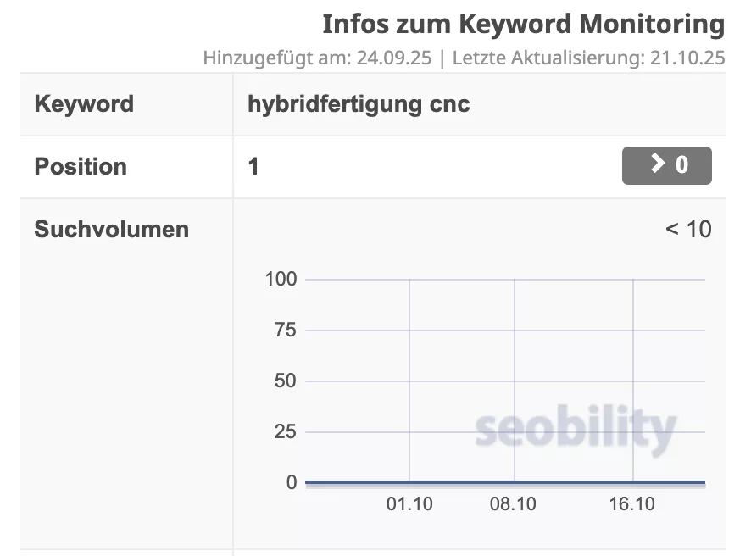
Task: Click the 'Infos zum Keyword Monitoring' heading
Action: (523, 25)
